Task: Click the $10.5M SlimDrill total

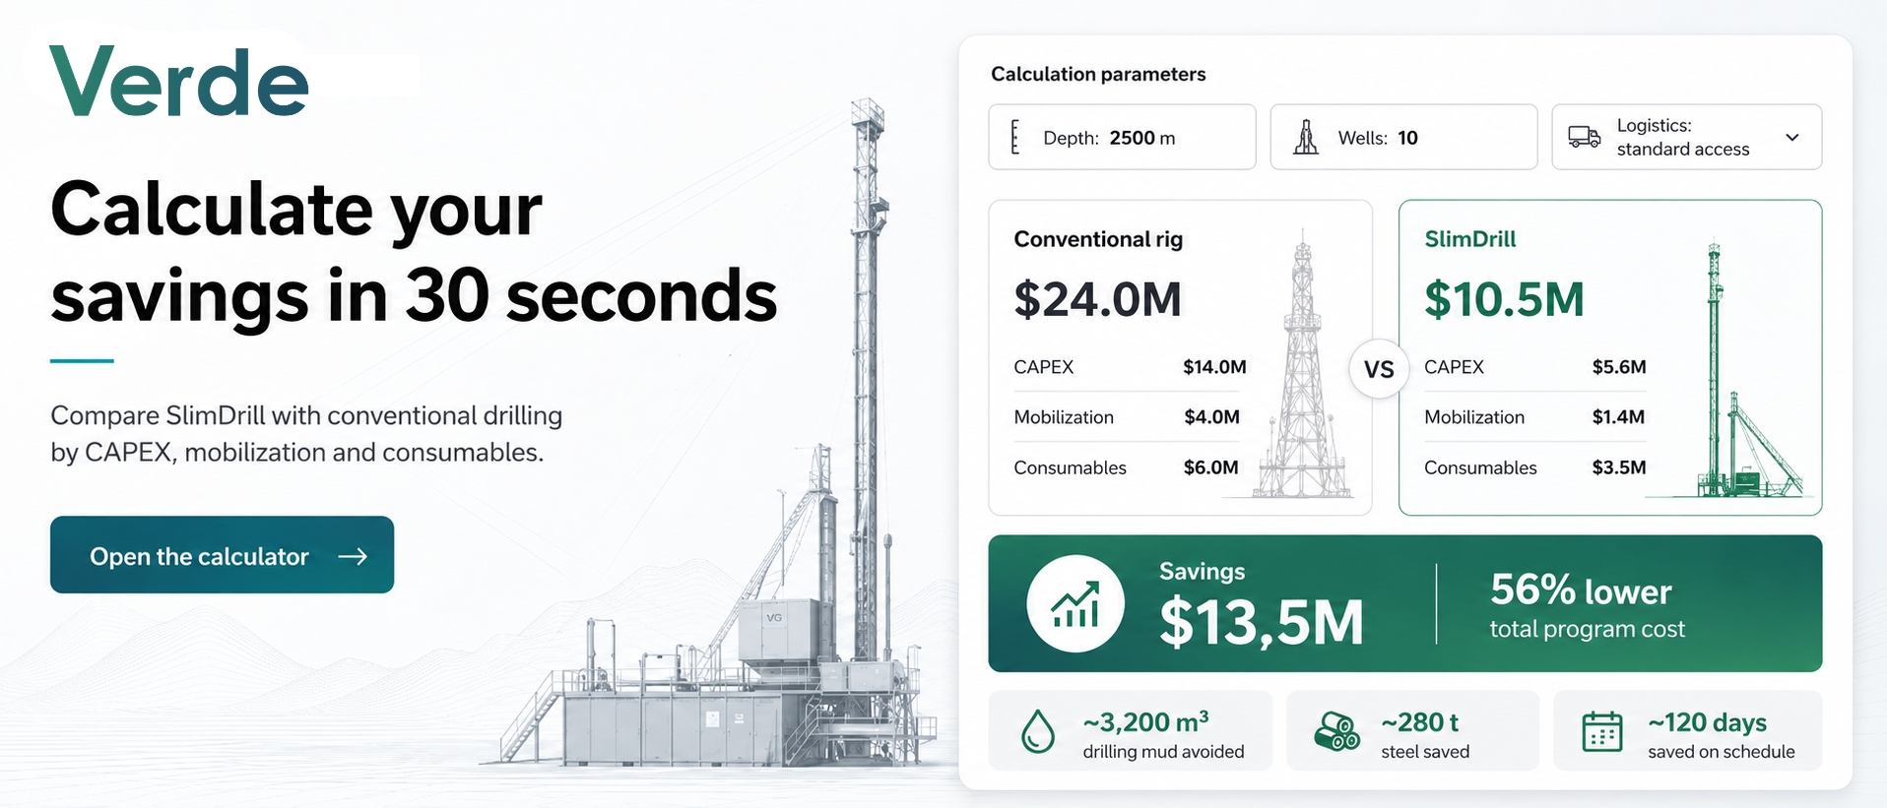Action: [1504, 299]
